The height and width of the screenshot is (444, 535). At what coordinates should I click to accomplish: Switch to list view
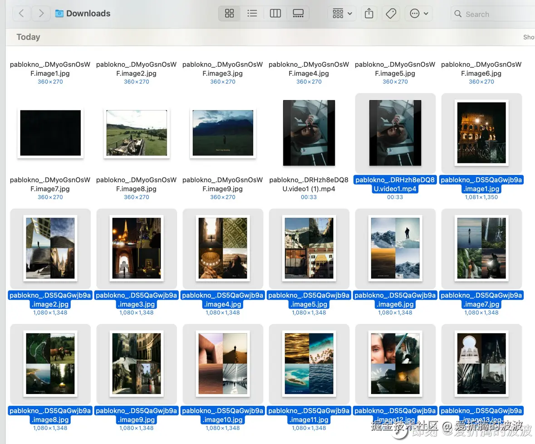point(252,14)
